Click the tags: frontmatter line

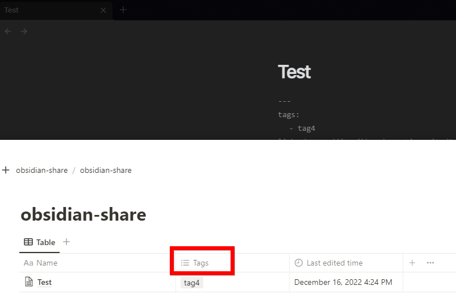click(x=288, y=115)
